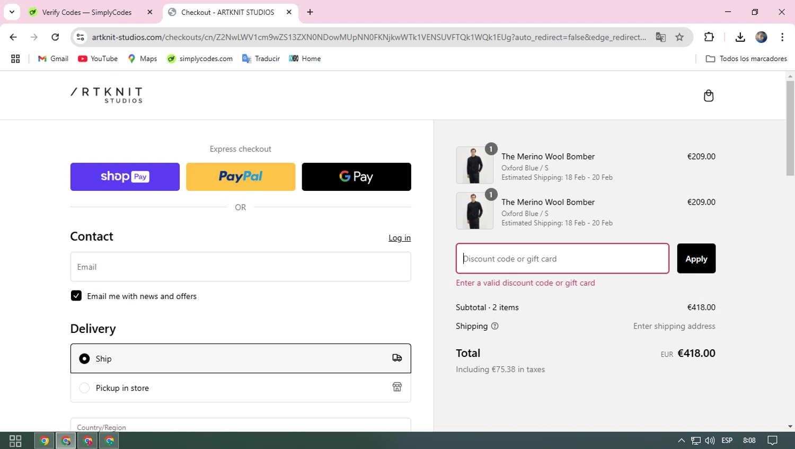Screen dimensions: 795x449
Task: Click the 'Enter a valid discount code' error text
Action: (525, 283)
